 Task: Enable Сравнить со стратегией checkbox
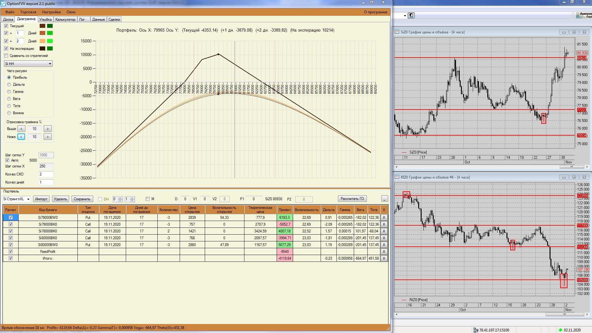(6, 56)
